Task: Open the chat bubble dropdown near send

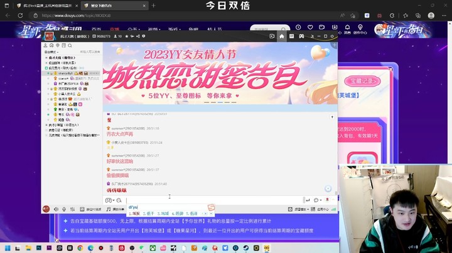Action: pos(318,200)
